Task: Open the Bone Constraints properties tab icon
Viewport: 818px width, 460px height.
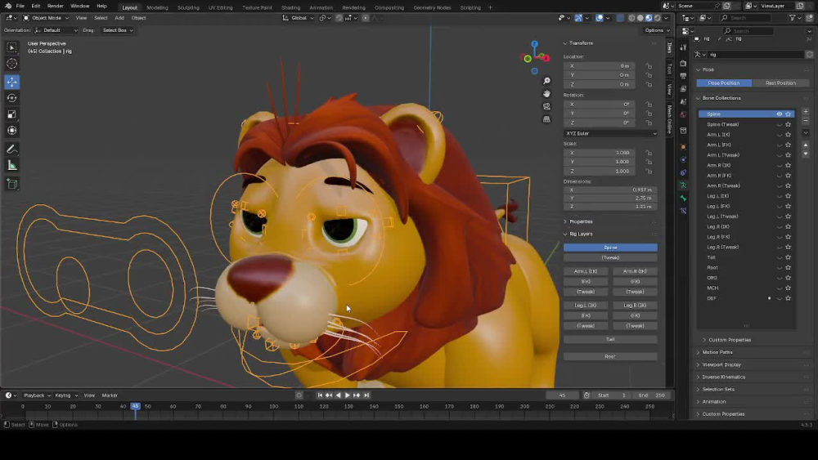Action: click(683, 211)
